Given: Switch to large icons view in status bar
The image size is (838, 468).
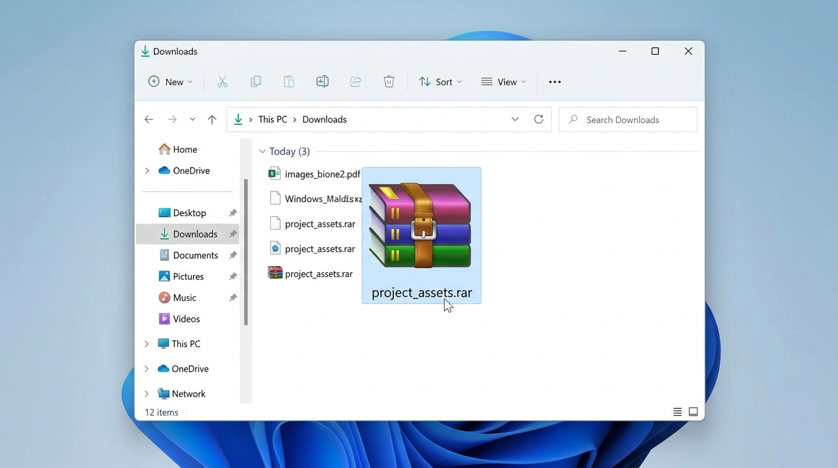Looking at the screenshot, I should pos(693,412).
